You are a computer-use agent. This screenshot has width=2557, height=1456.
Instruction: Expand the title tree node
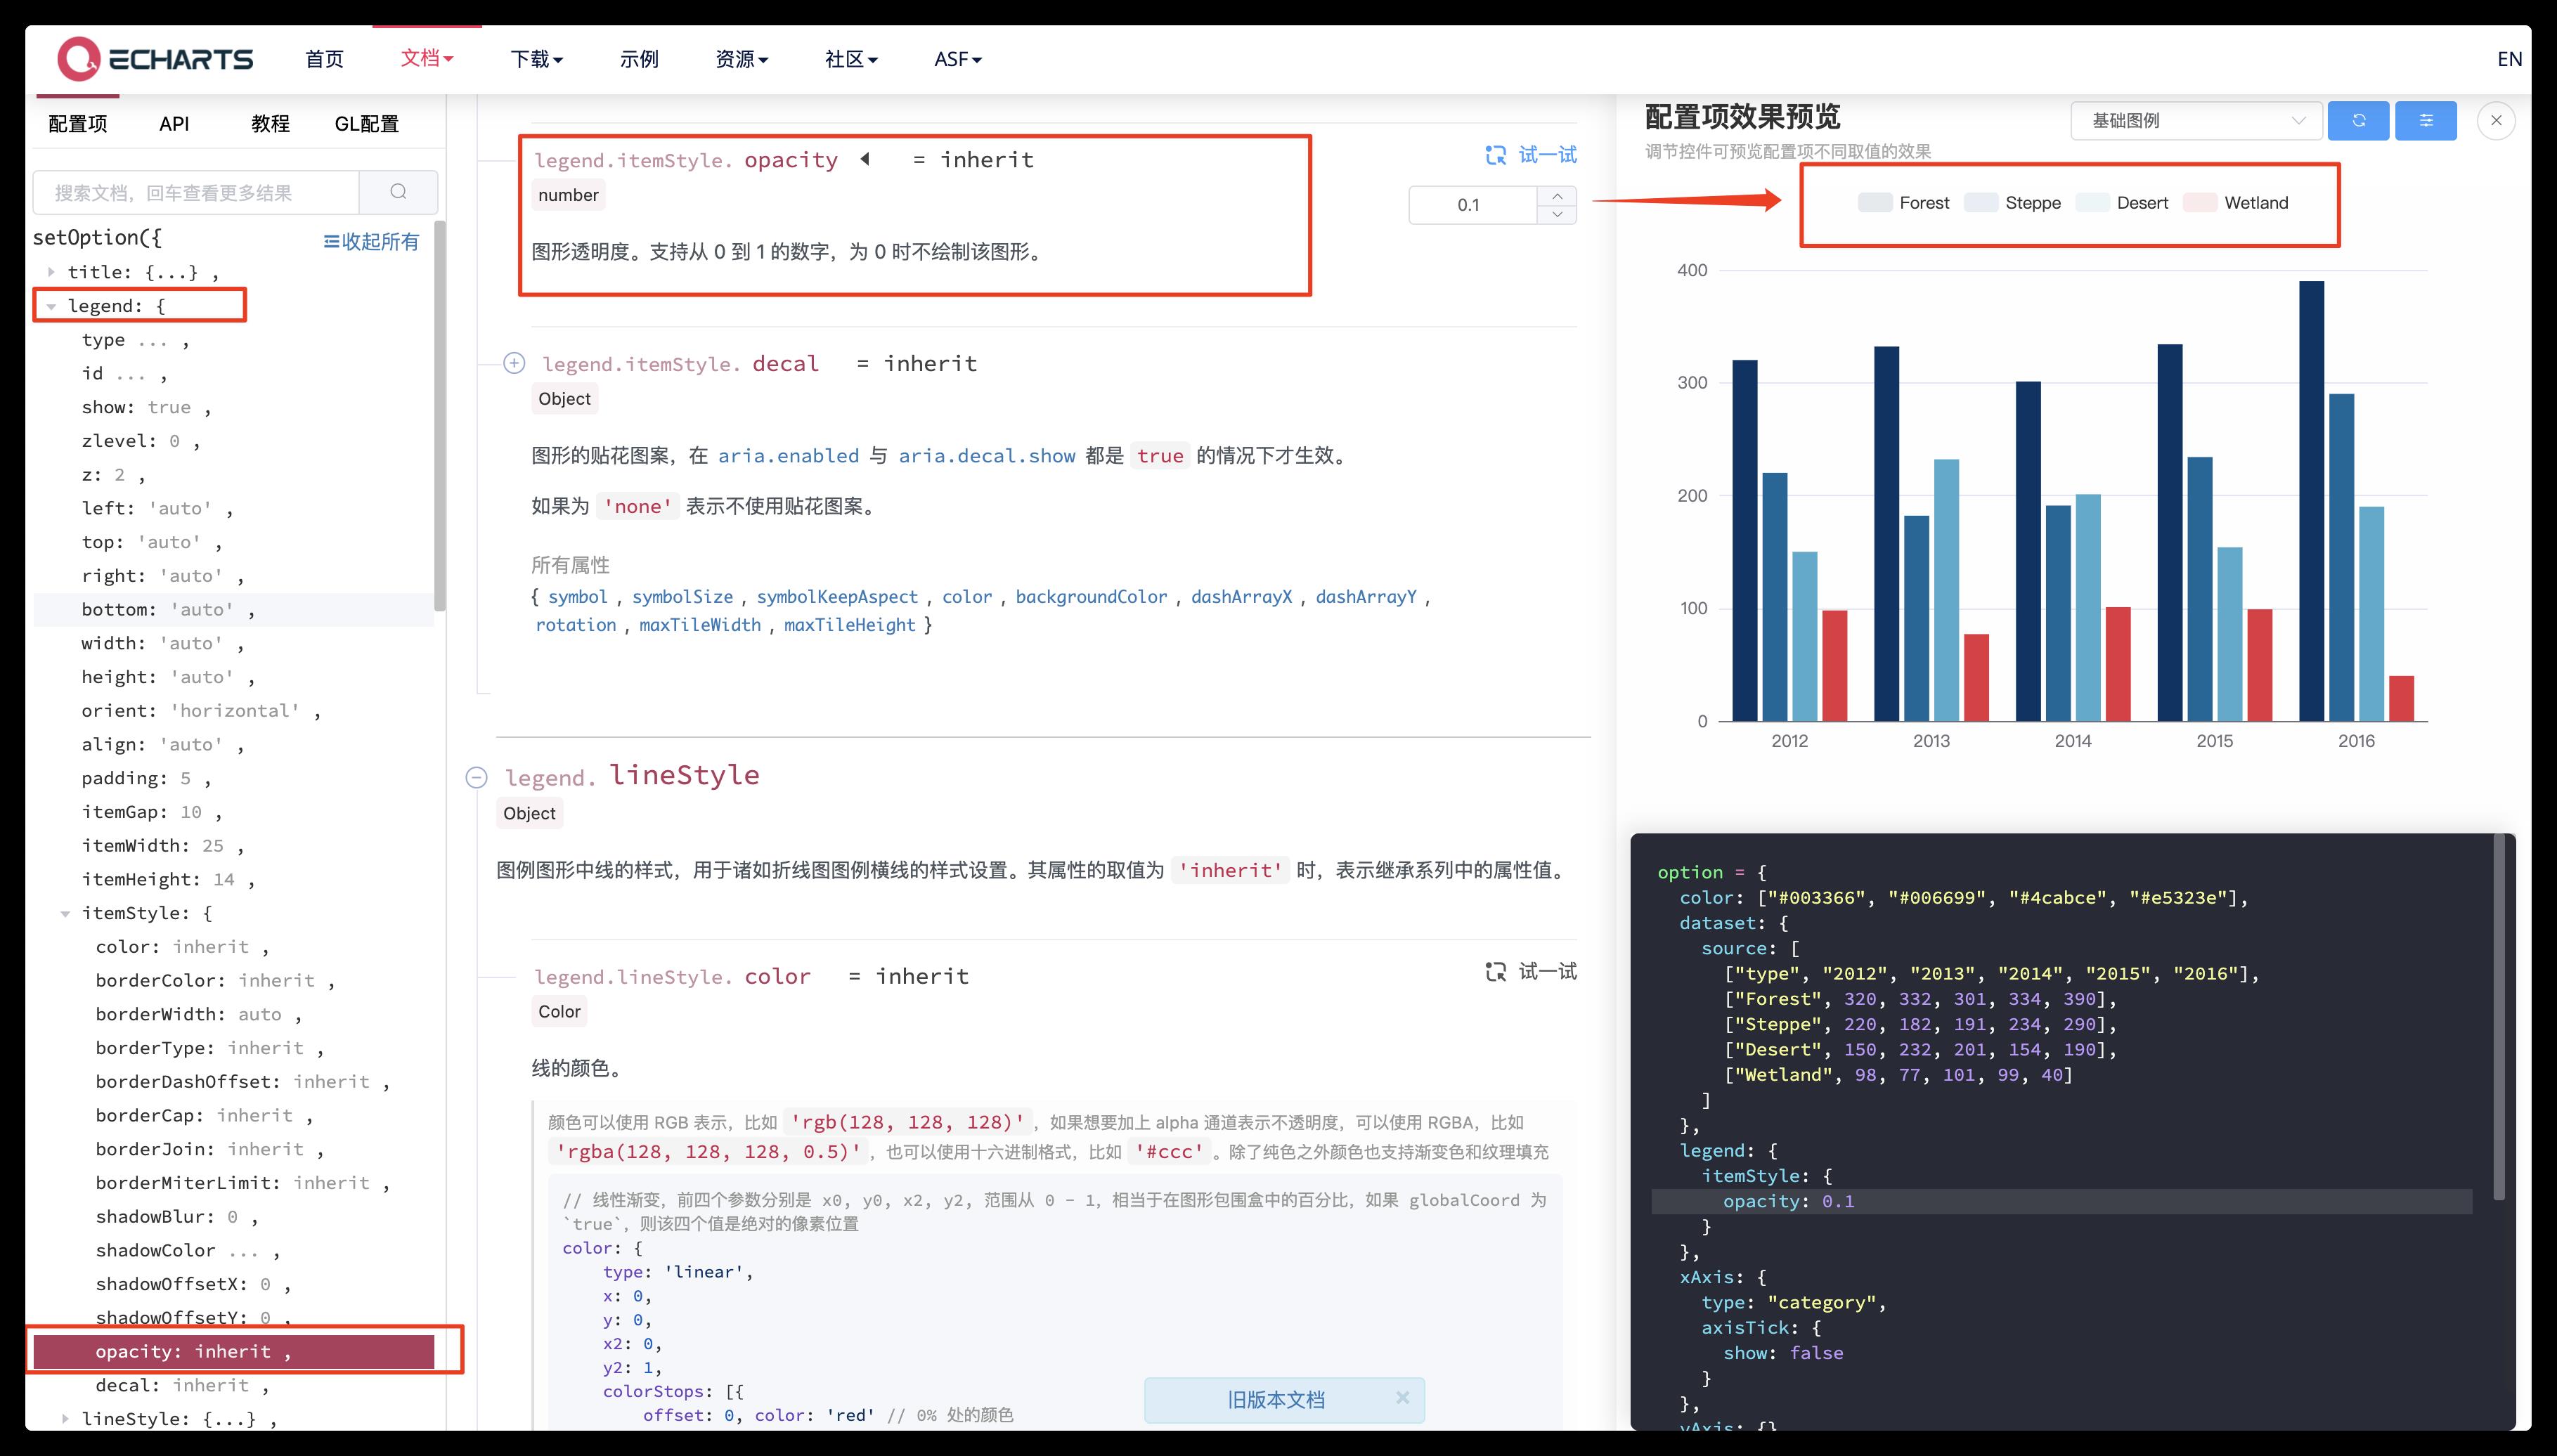coord(51,272)
